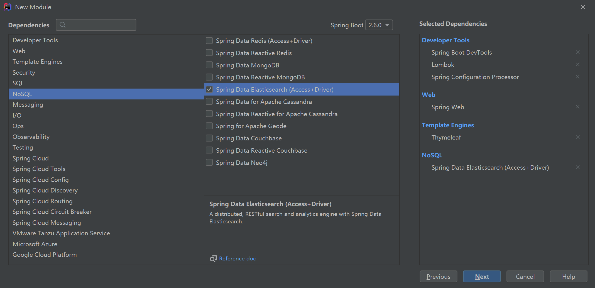Remove selected Spring Data Elasticsearch dependency
This screenshot has height=288, width=595.
pos(578,167)
